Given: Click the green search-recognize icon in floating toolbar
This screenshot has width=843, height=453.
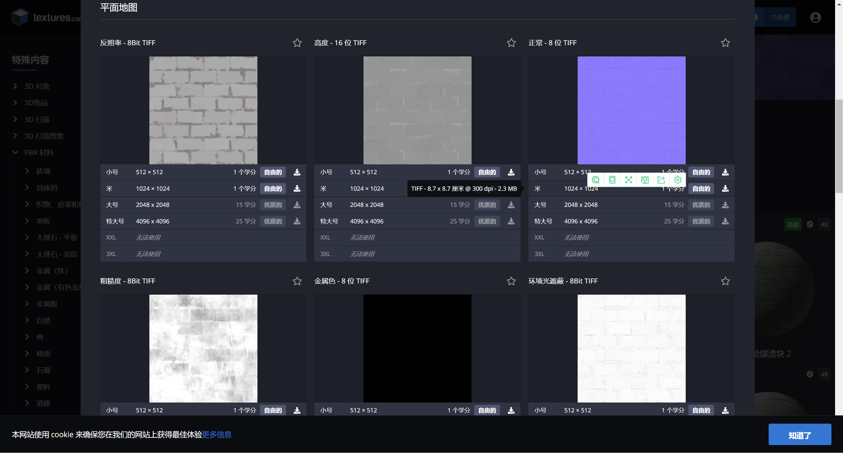Looking at the screenshot, I should tap(596, 180).
